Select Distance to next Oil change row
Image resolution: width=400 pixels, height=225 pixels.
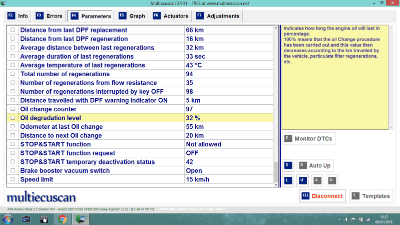coord(140,135)
